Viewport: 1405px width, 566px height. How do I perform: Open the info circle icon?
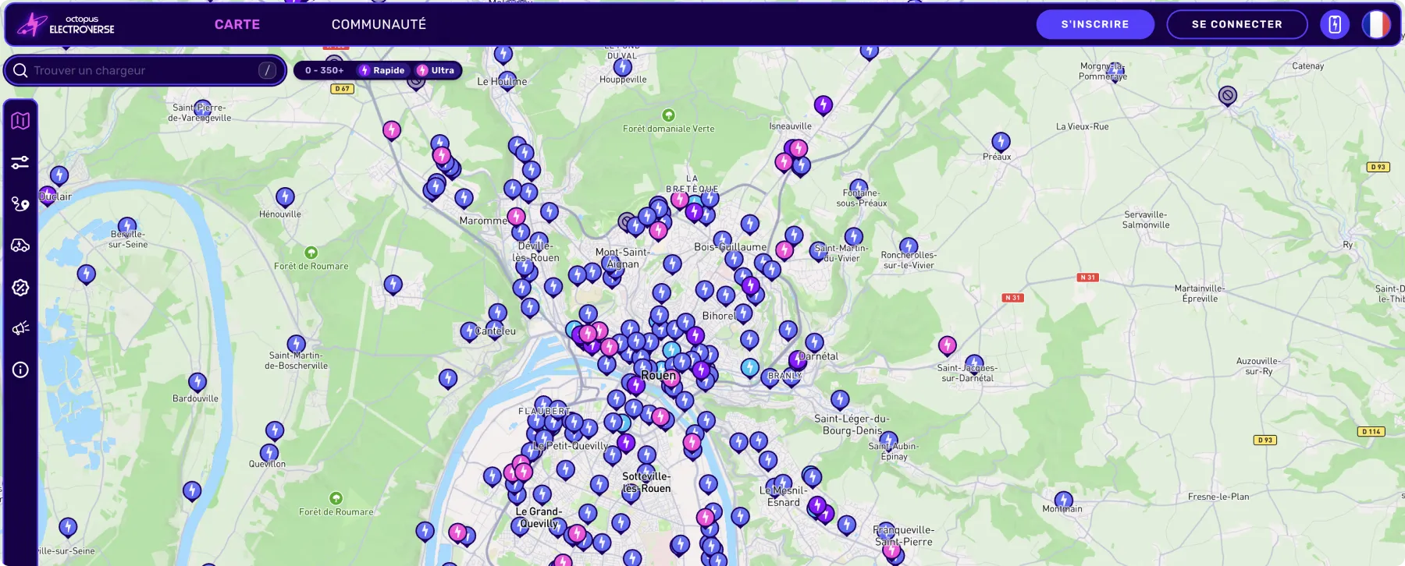(x=20, y=370)
